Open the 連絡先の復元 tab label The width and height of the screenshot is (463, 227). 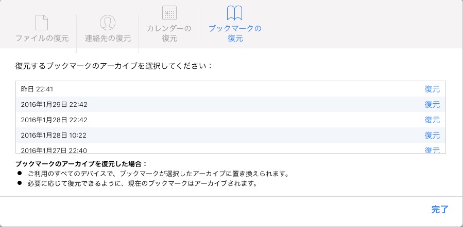pos(108,39)
